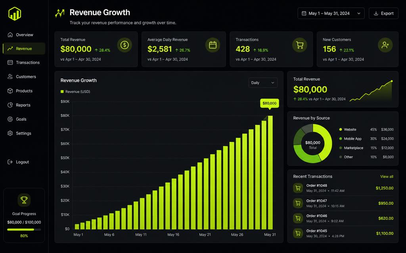This screenshot has height=253, width=406.
Task: Open Customers in the sidebar
Action: coord(24,76)
